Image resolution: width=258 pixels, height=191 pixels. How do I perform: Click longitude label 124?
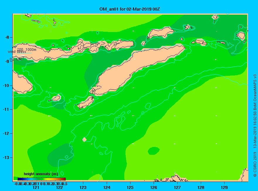pos(107,187)
